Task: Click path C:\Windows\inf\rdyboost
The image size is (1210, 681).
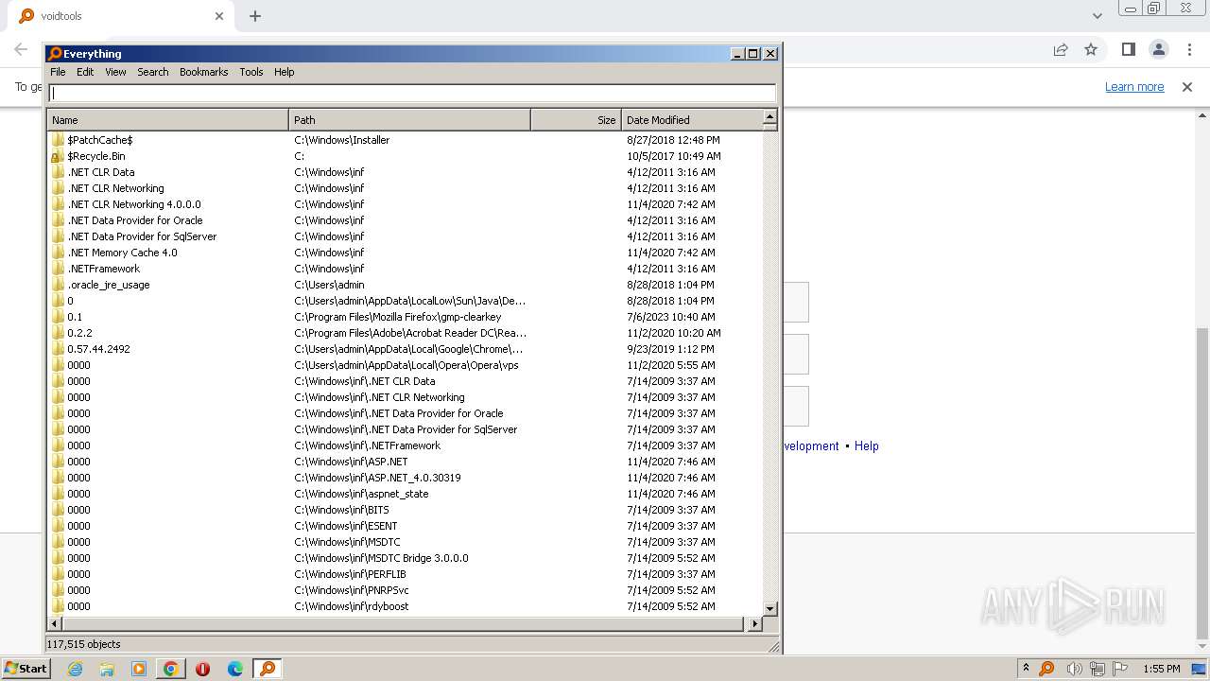Action: click(351, 606)
